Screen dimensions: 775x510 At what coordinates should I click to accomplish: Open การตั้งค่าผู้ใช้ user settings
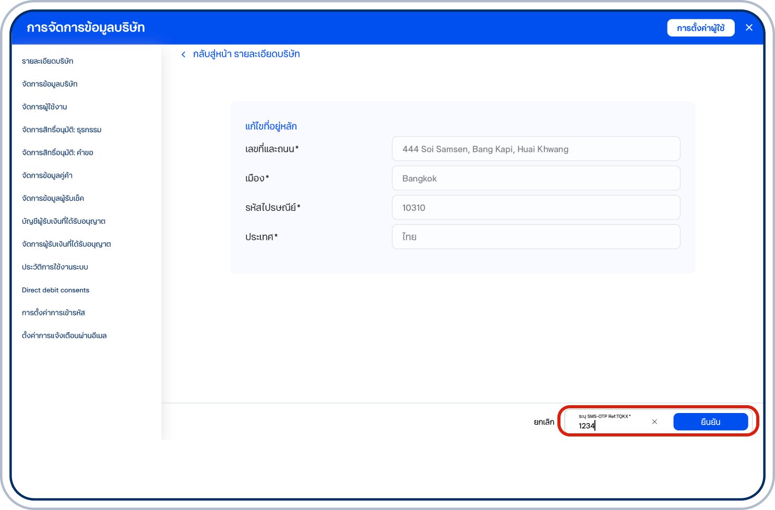pos(700,28)
